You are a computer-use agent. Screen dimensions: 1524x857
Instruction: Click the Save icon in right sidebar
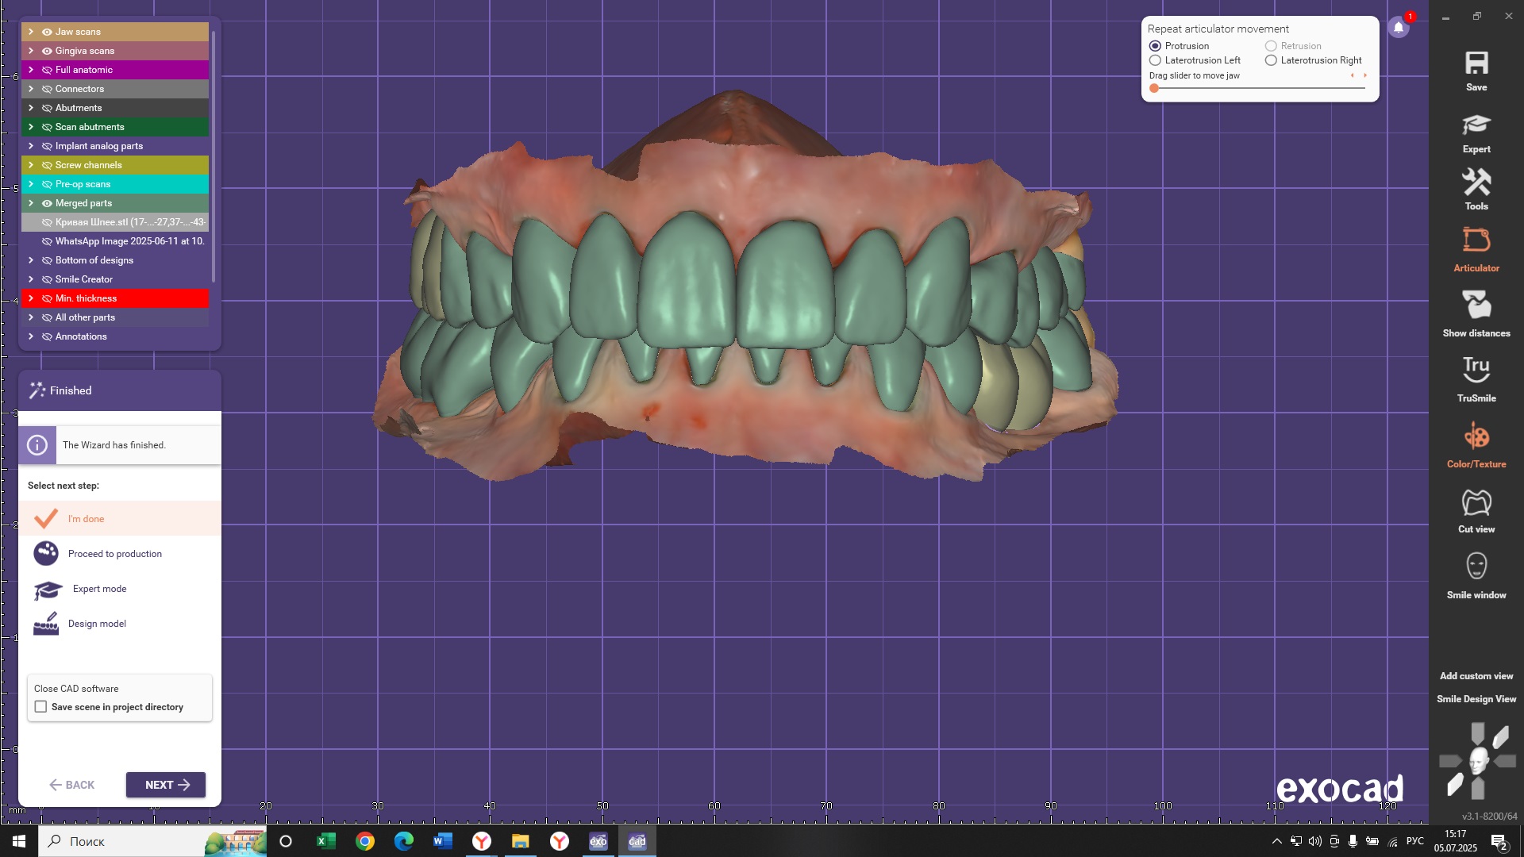click(x=1476, y=63)
